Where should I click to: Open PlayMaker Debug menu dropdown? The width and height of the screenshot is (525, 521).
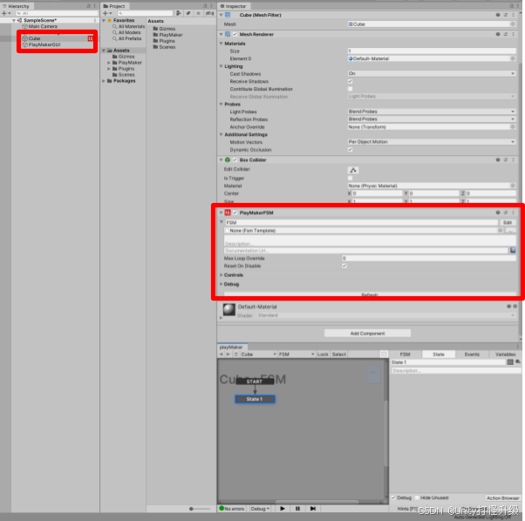coord(260,509)
